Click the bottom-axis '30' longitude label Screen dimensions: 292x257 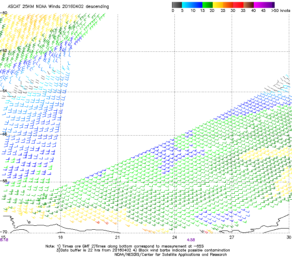(289, 237)
